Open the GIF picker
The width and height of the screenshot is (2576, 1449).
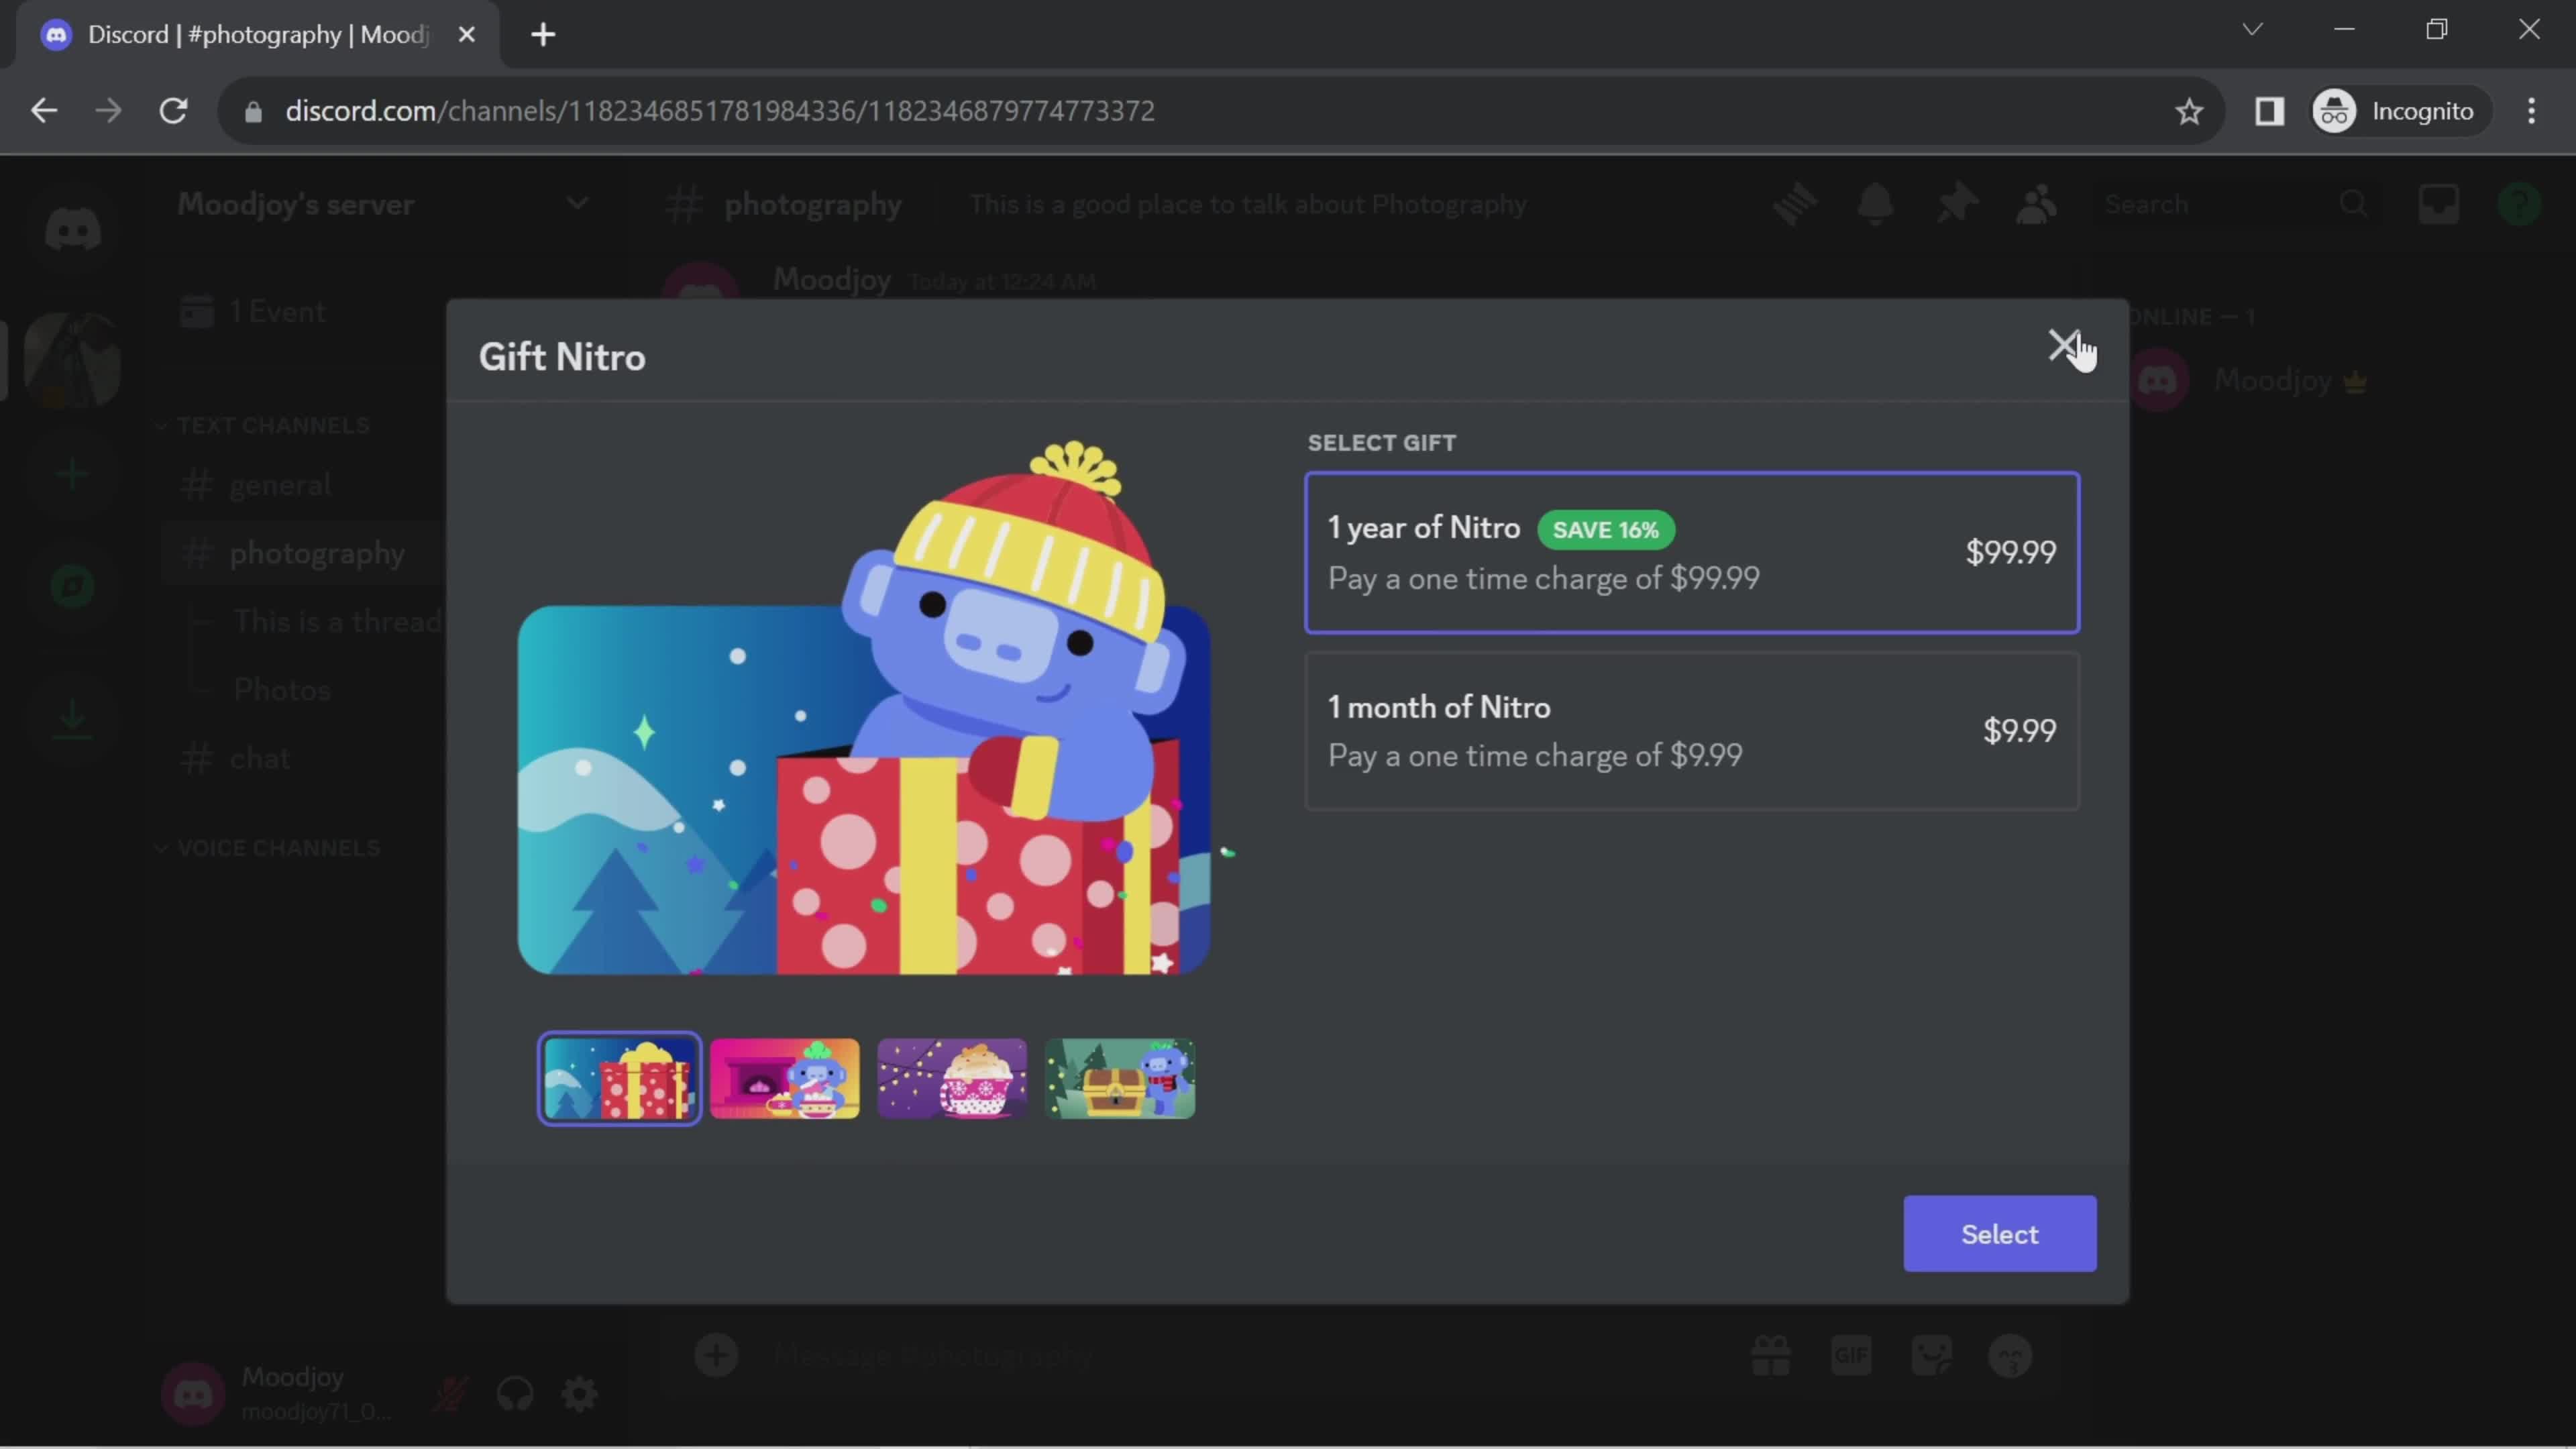click(x=1851, y=1356)
